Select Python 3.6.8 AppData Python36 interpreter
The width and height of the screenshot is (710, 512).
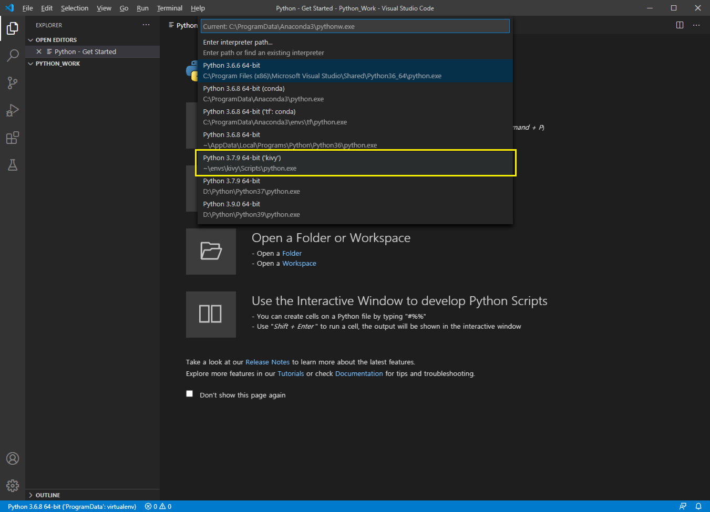click(x=355, y=140)
